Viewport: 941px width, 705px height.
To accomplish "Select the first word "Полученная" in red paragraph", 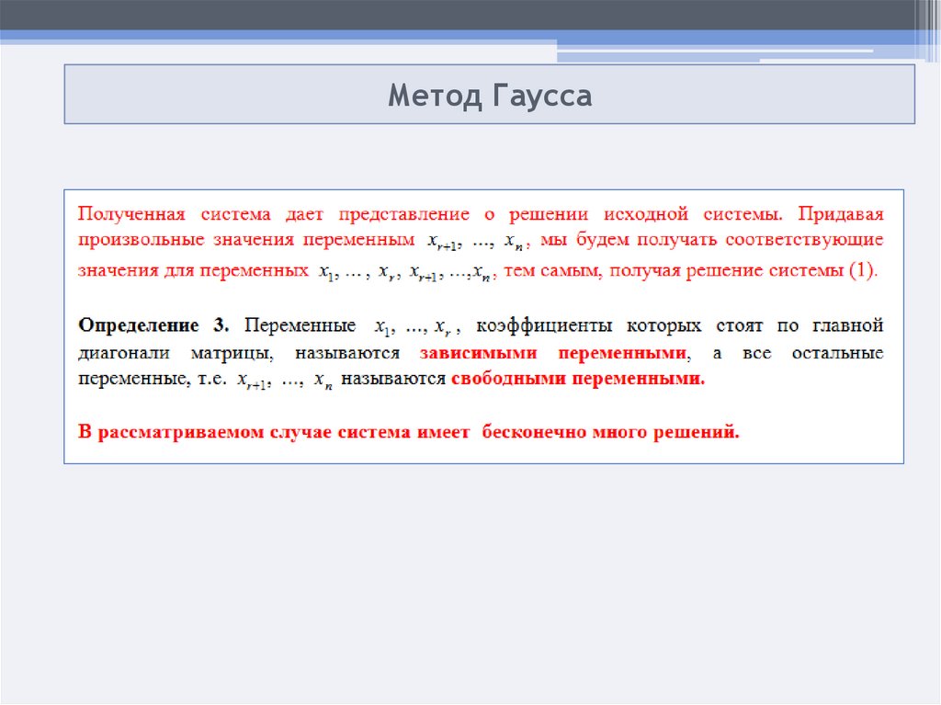I will click(128, 214).
